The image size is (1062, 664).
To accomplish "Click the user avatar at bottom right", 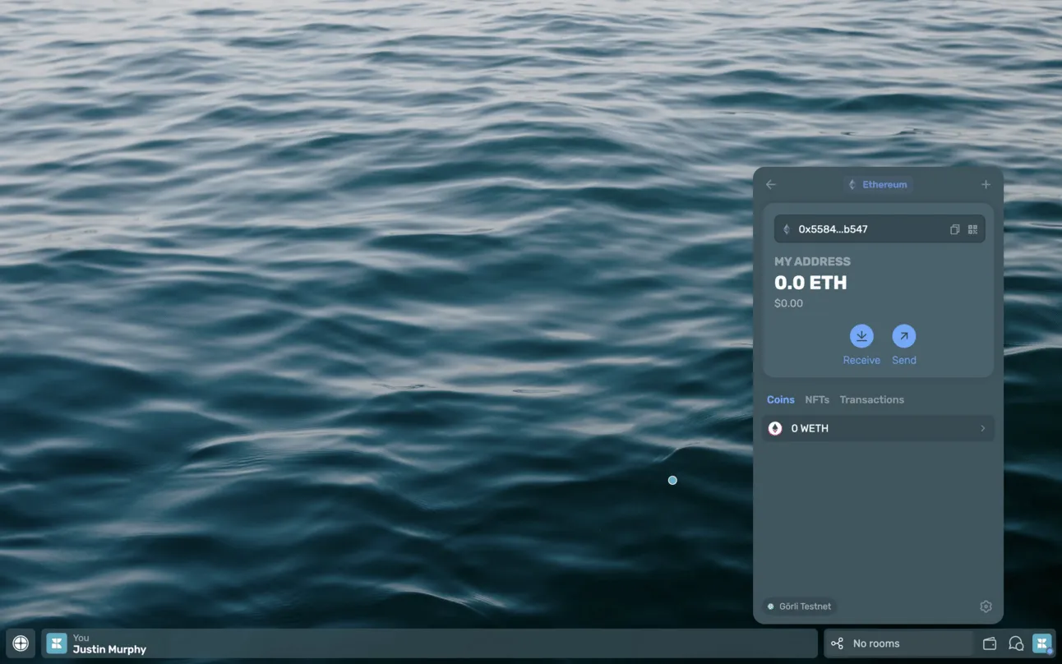I will pos(1042,643).
